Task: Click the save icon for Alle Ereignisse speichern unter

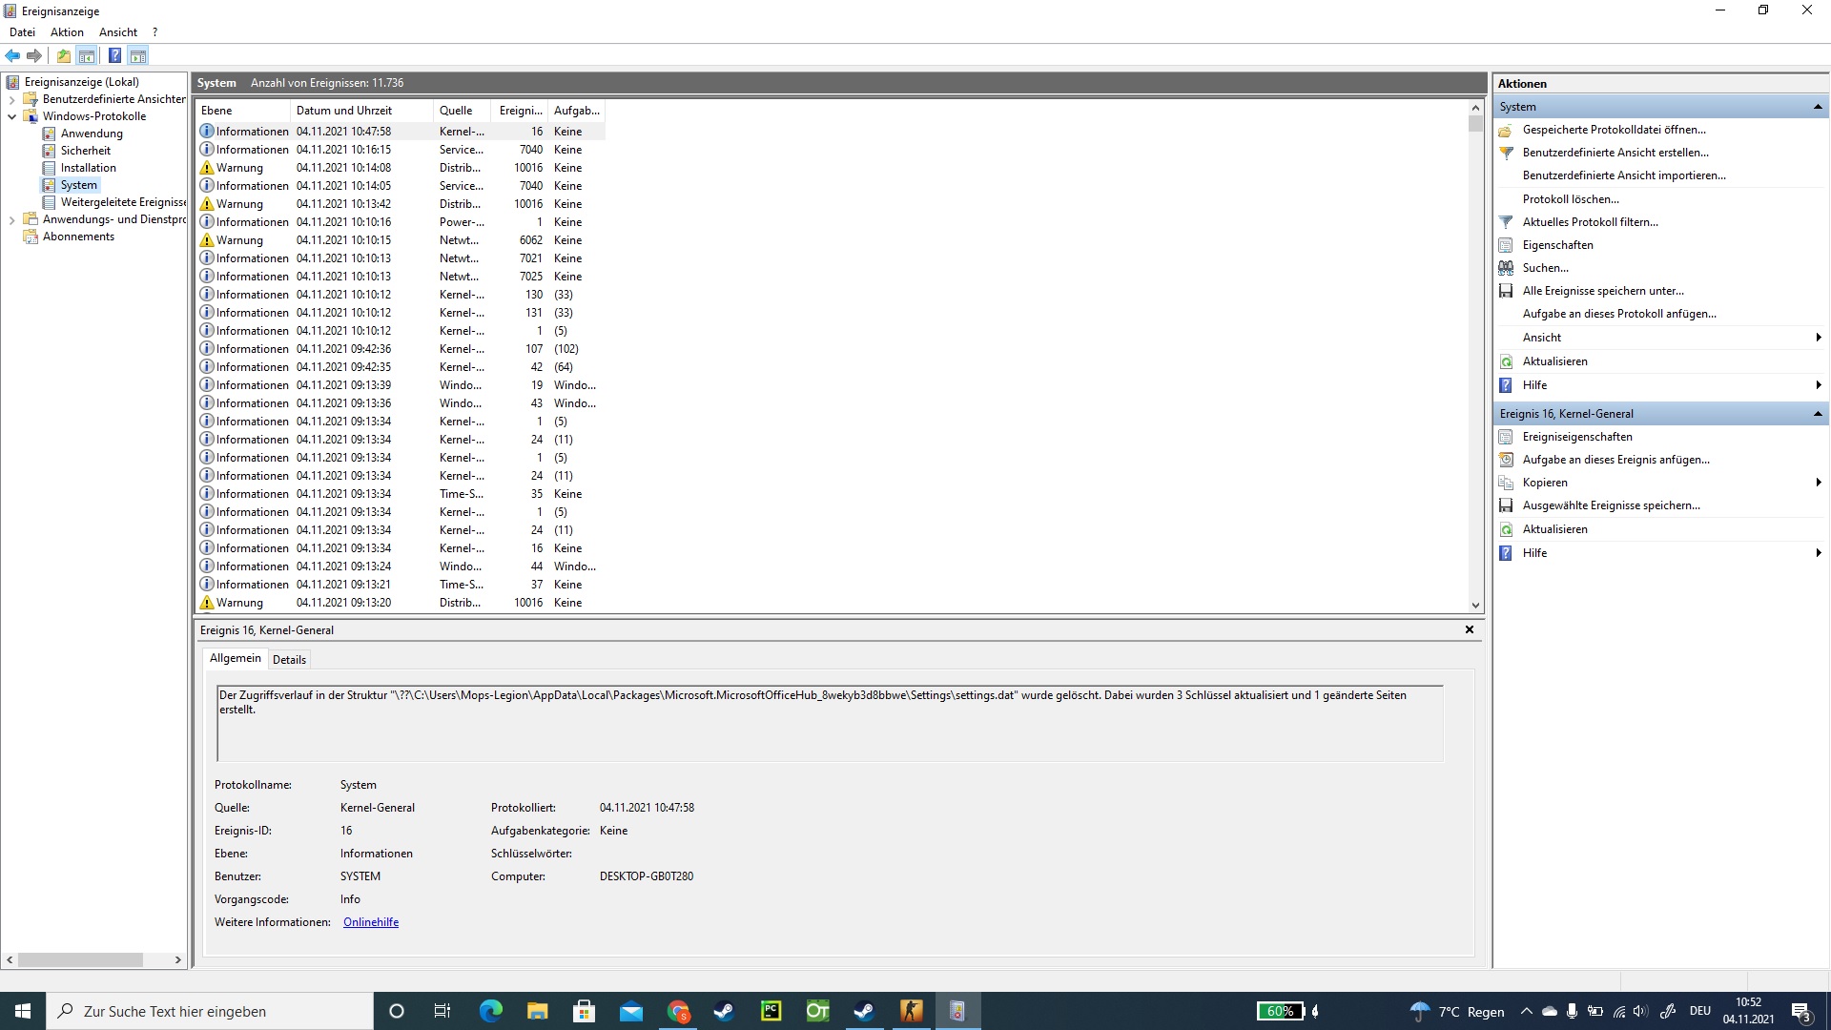Action: coord(1506,291)
